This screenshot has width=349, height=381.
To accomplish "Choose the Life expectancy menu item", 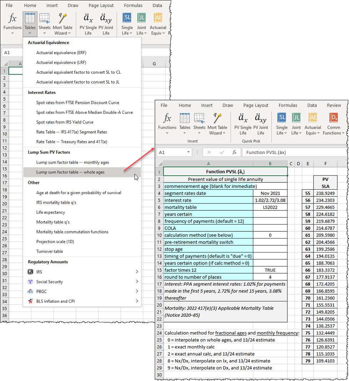I will [83, 212].
